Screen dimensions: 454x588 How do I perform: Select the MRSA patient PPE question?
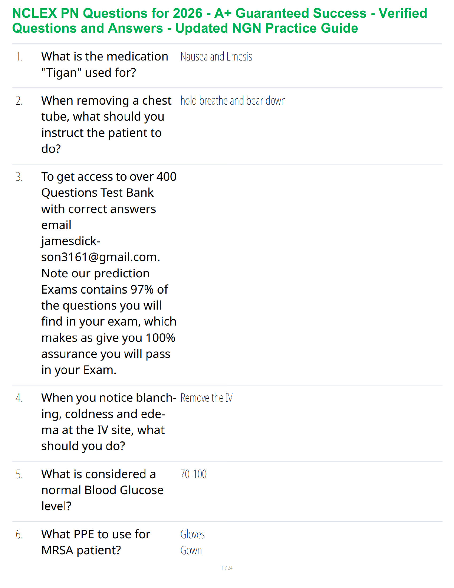point(96,542)
